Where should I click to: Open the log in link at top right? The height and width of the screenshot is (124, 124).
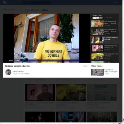116,3
